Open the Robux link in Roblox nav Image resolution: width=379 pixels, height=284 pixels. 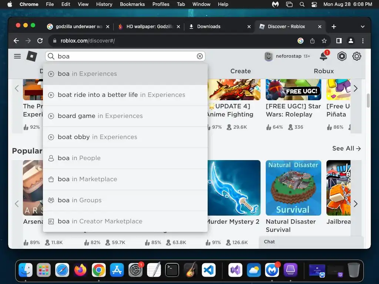click(x=323, y=71)
